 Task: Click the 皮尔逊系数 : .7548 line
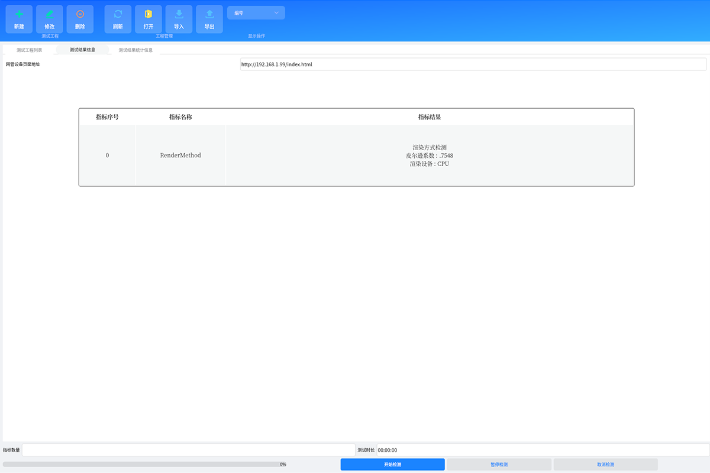430,155
